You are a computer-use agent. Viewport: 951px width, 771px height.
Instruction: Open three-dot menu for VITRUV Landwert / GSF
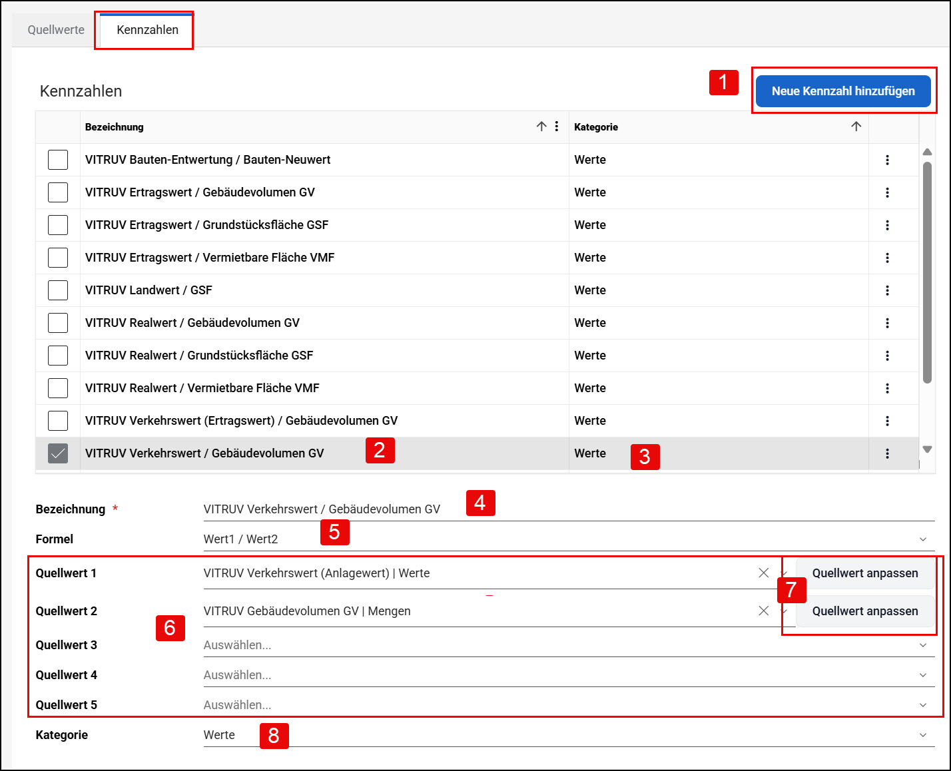[x=887, y=290]
